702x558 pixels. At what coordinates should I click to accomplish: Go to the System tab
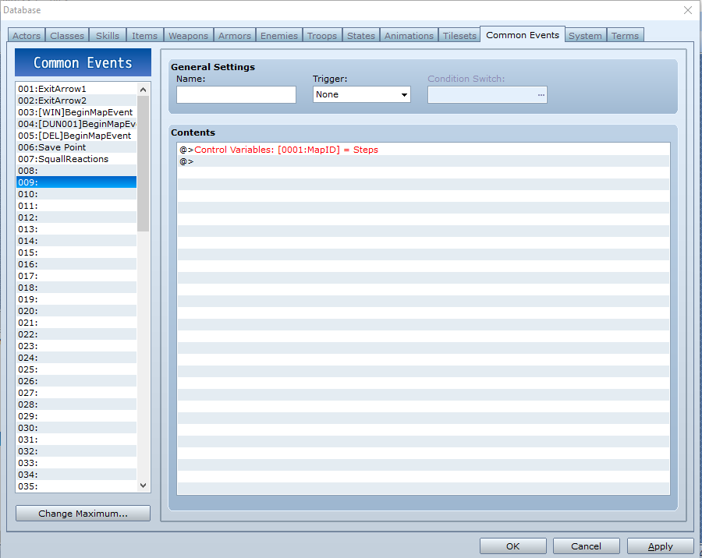(x=585, y=36)
